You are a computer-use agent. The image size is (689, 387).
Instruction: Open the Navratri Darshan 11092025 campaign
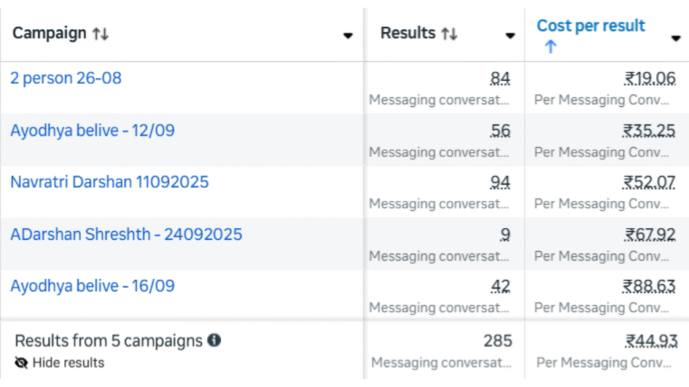pyautogui.click(x=109, y=182)
